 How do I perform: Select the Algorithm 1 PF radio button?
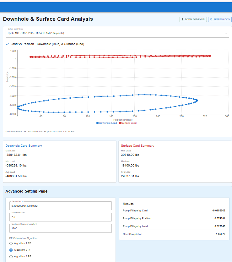pyautogui.click(x=11, y=243)
